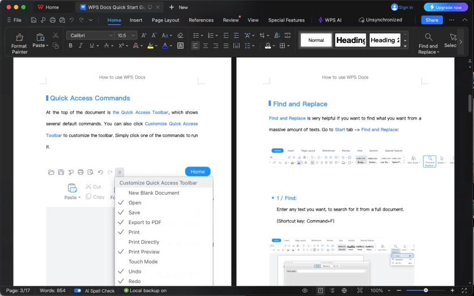Open the File menu

(x=14, y=20)
